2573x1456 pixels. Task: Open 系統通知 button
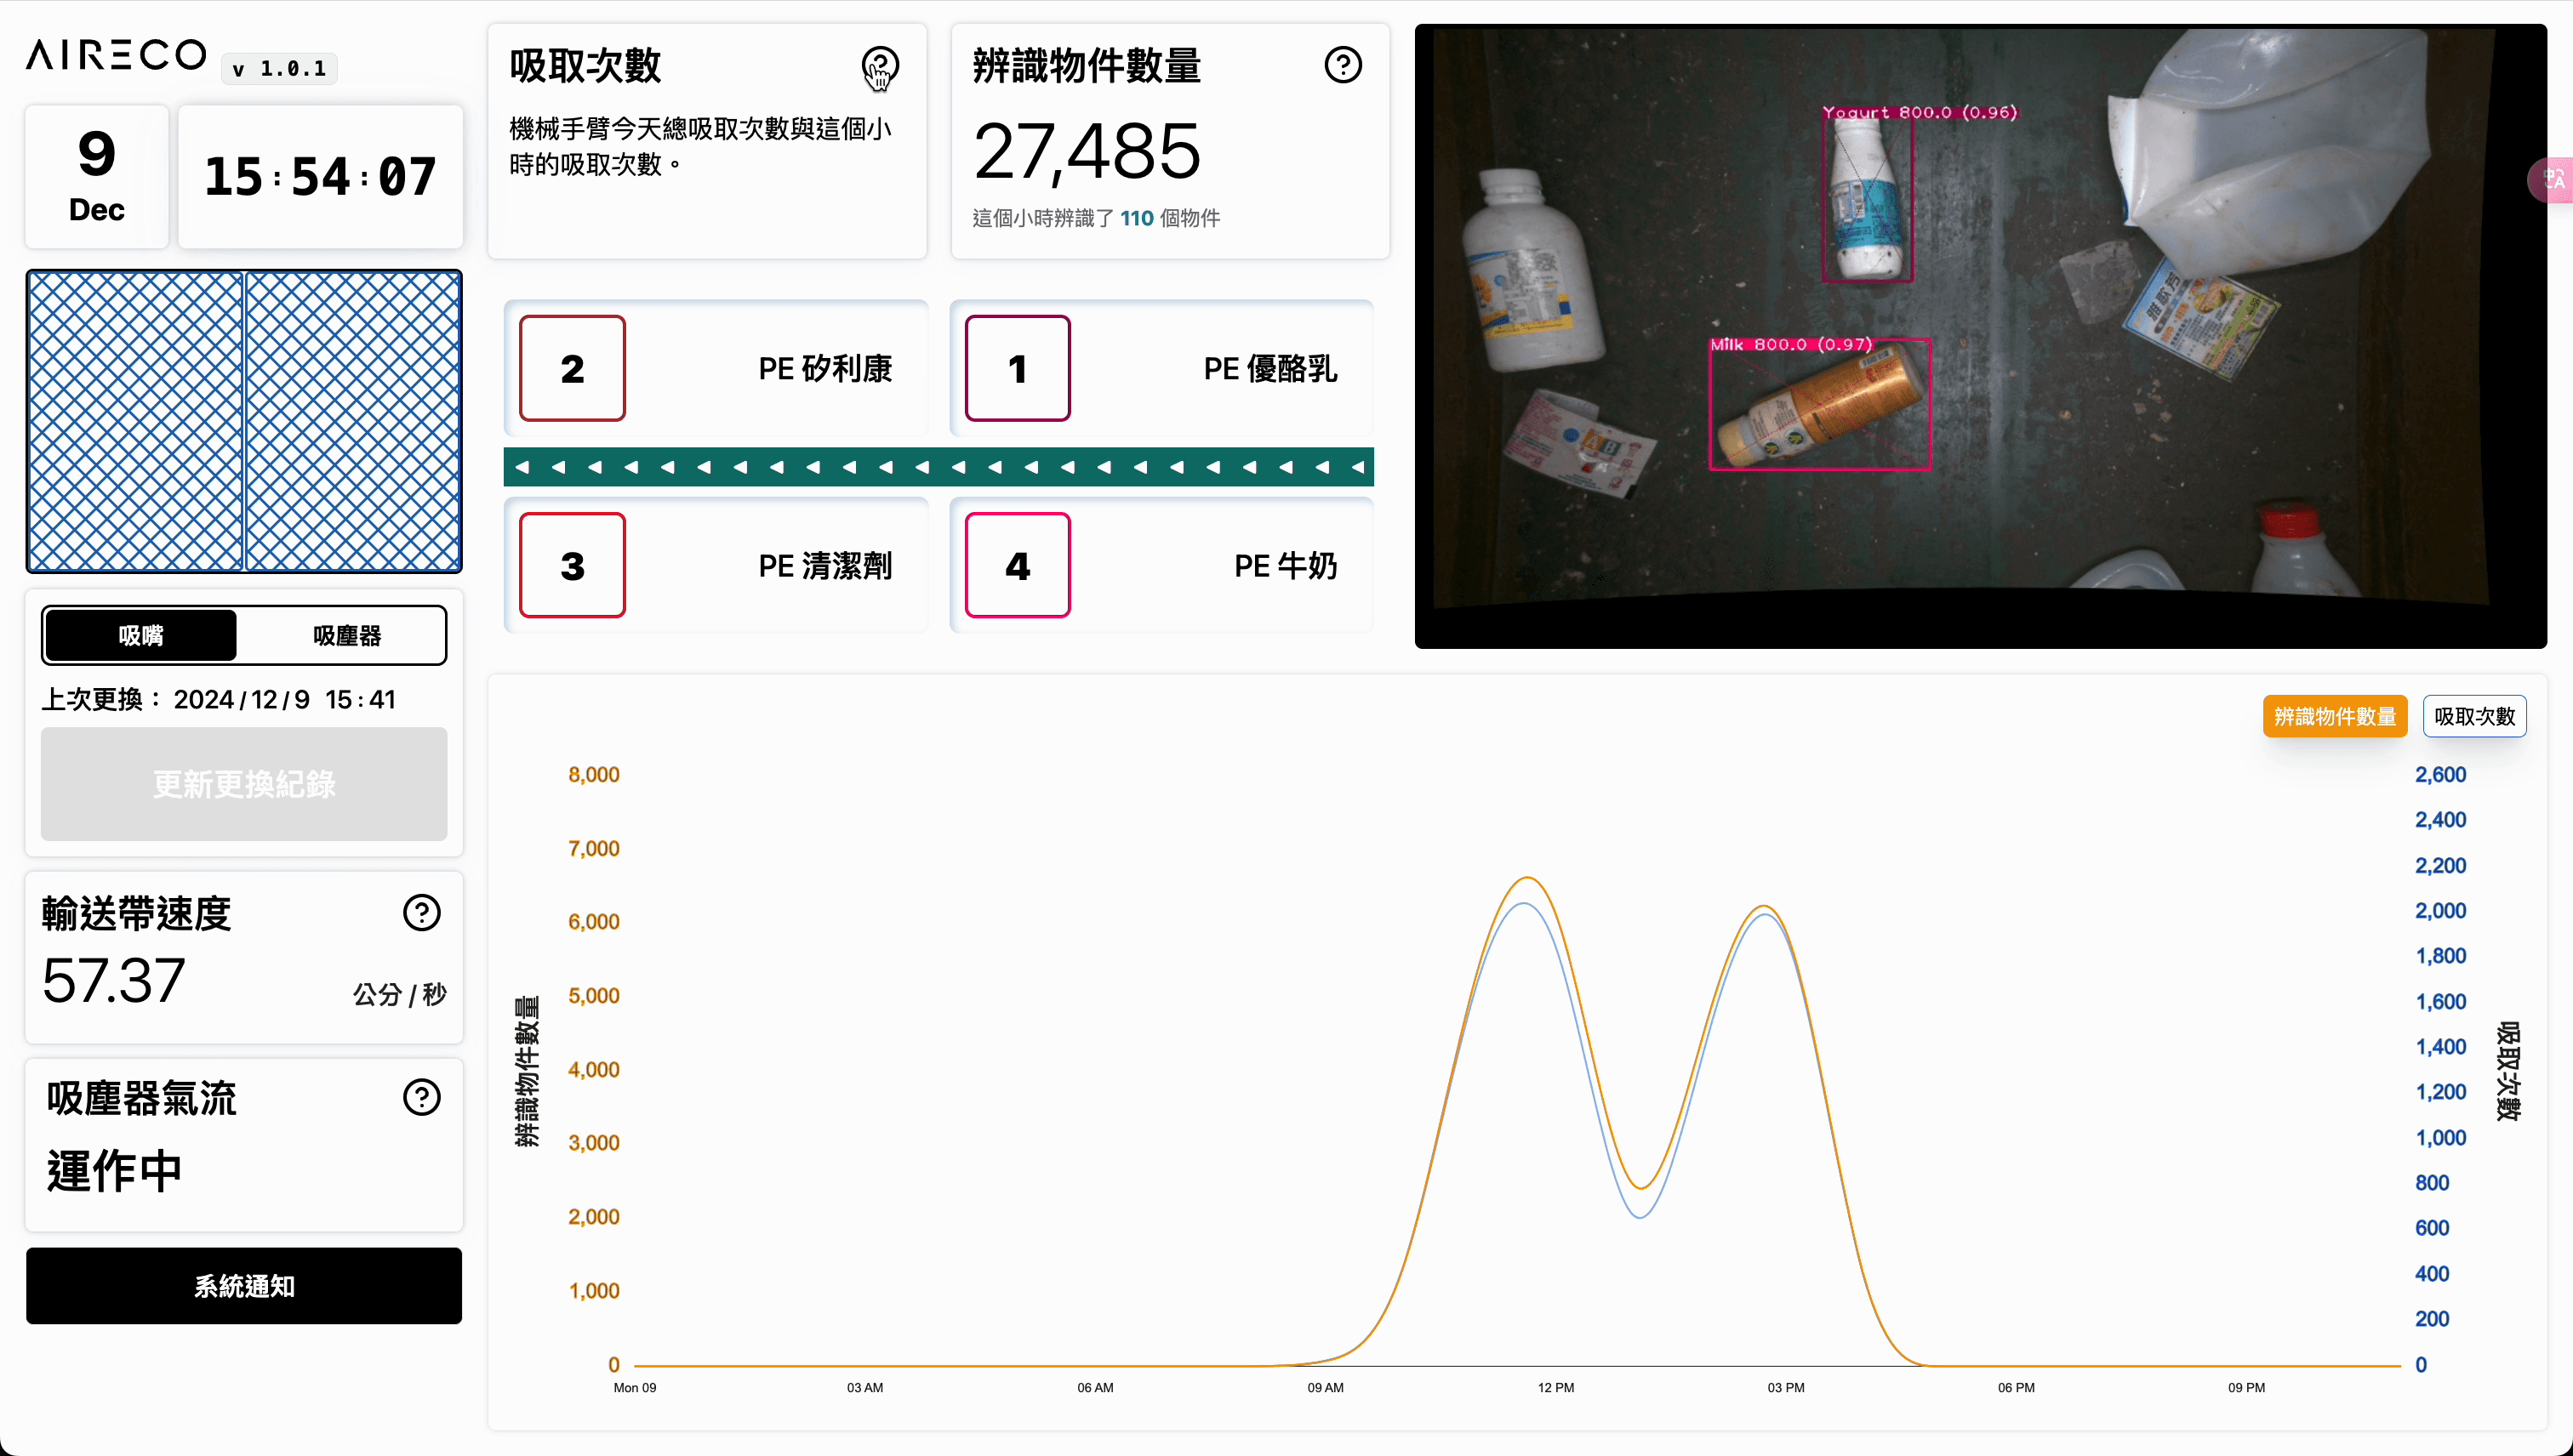pyautogui.click(x=244, y=1286)
